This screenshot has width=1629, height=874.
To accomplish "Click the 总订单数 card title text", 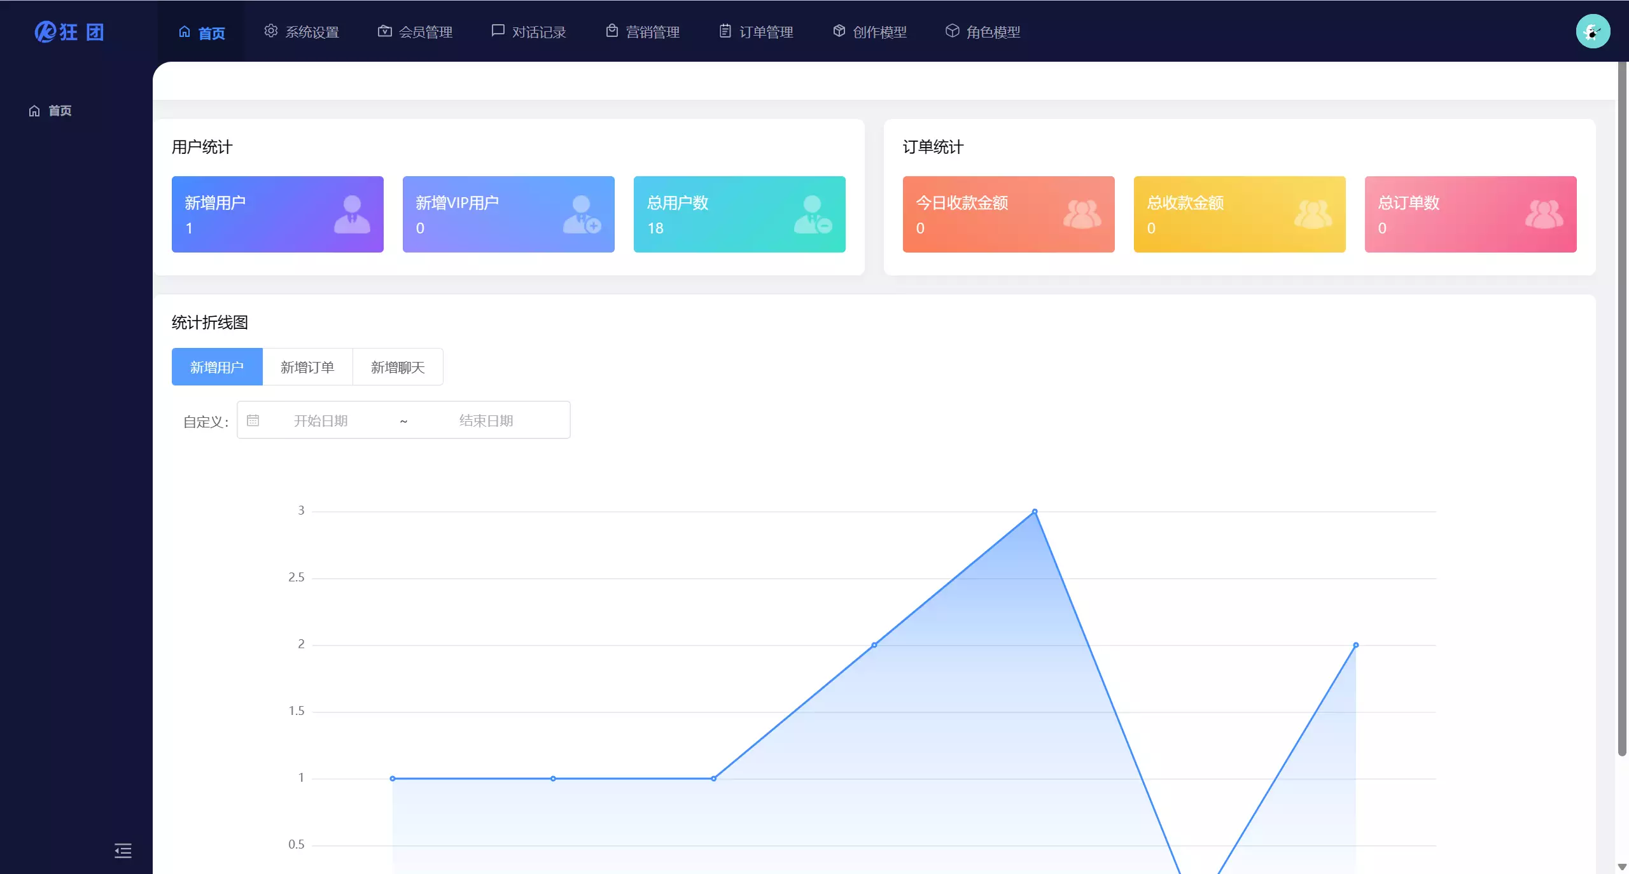I will [x=1409, y=203].
